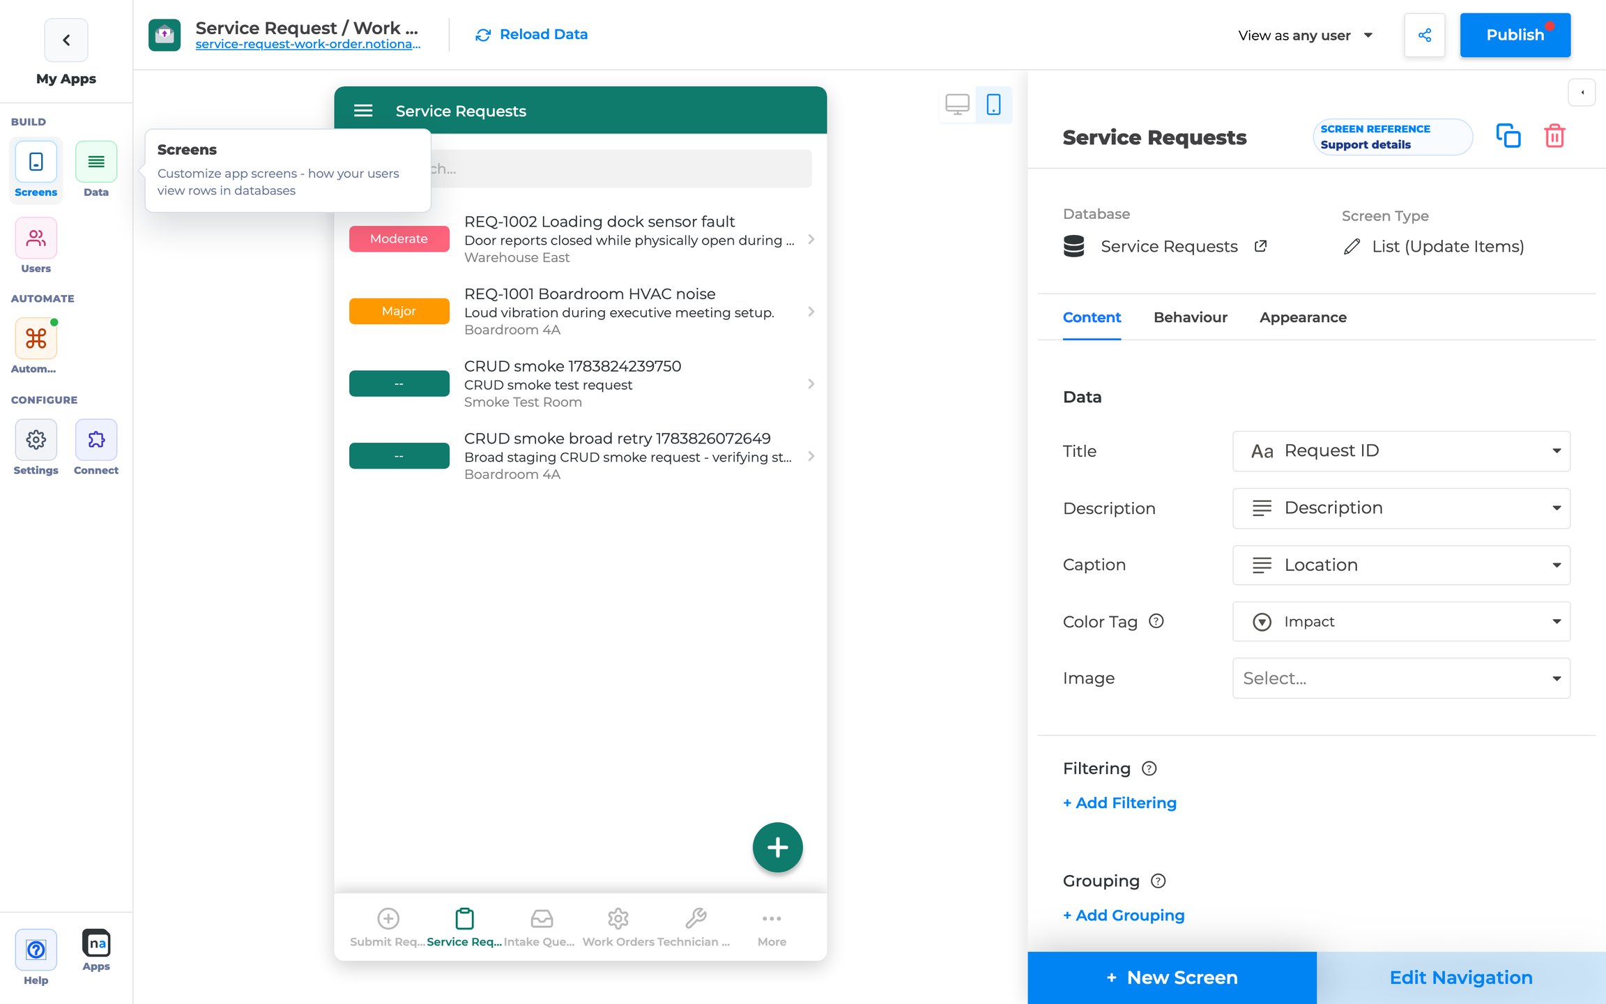
Task: Open the Screens builder icon
Action: pos(36,162)
